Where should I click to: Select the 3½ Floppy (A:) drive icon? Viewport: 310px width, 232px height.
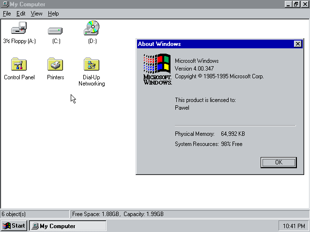point(19,28)
